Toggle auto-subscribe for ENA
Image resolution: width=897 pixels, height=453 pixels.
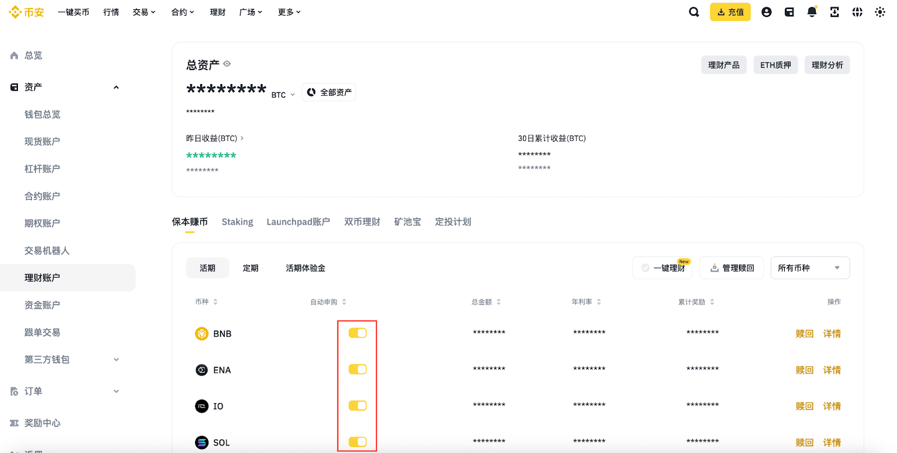[x=358, y=369]
